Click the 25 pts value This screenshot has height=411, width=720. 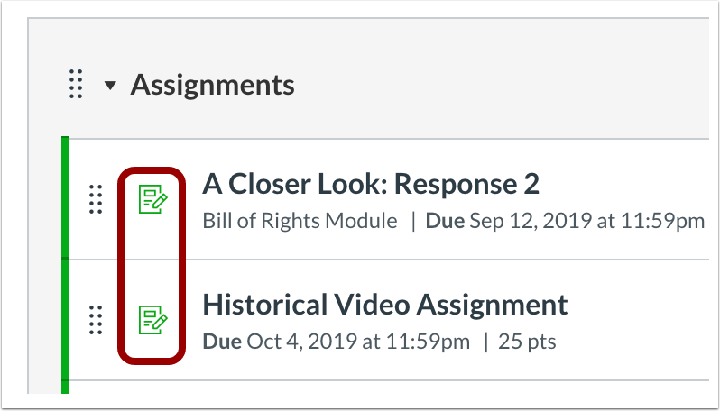(527, 342)
